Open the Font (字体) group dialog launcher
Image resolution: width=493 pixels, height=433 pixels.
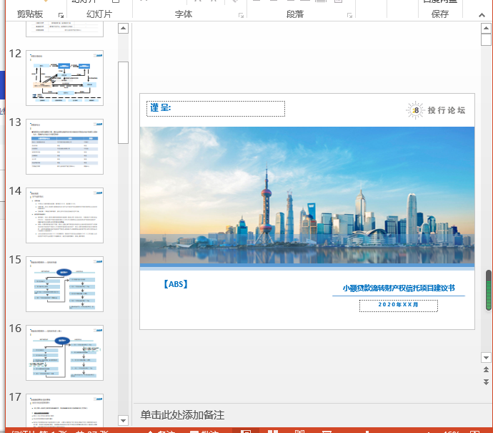[x=241, y=15]
